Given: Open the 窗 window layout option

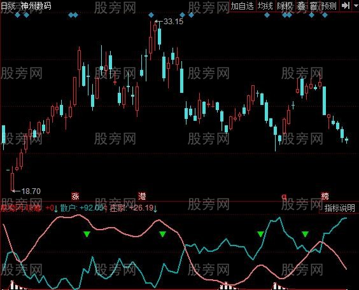Looking at the screenshot, I should (x=314, y=6).
